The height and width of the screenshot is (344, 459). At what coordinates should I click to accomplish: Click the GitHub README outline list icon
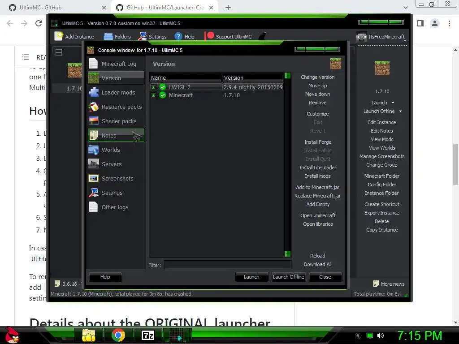[26, 57]
